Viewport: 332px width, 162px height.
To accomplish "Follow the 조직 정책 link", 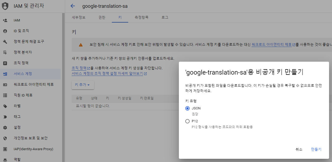I will [79, 68].
